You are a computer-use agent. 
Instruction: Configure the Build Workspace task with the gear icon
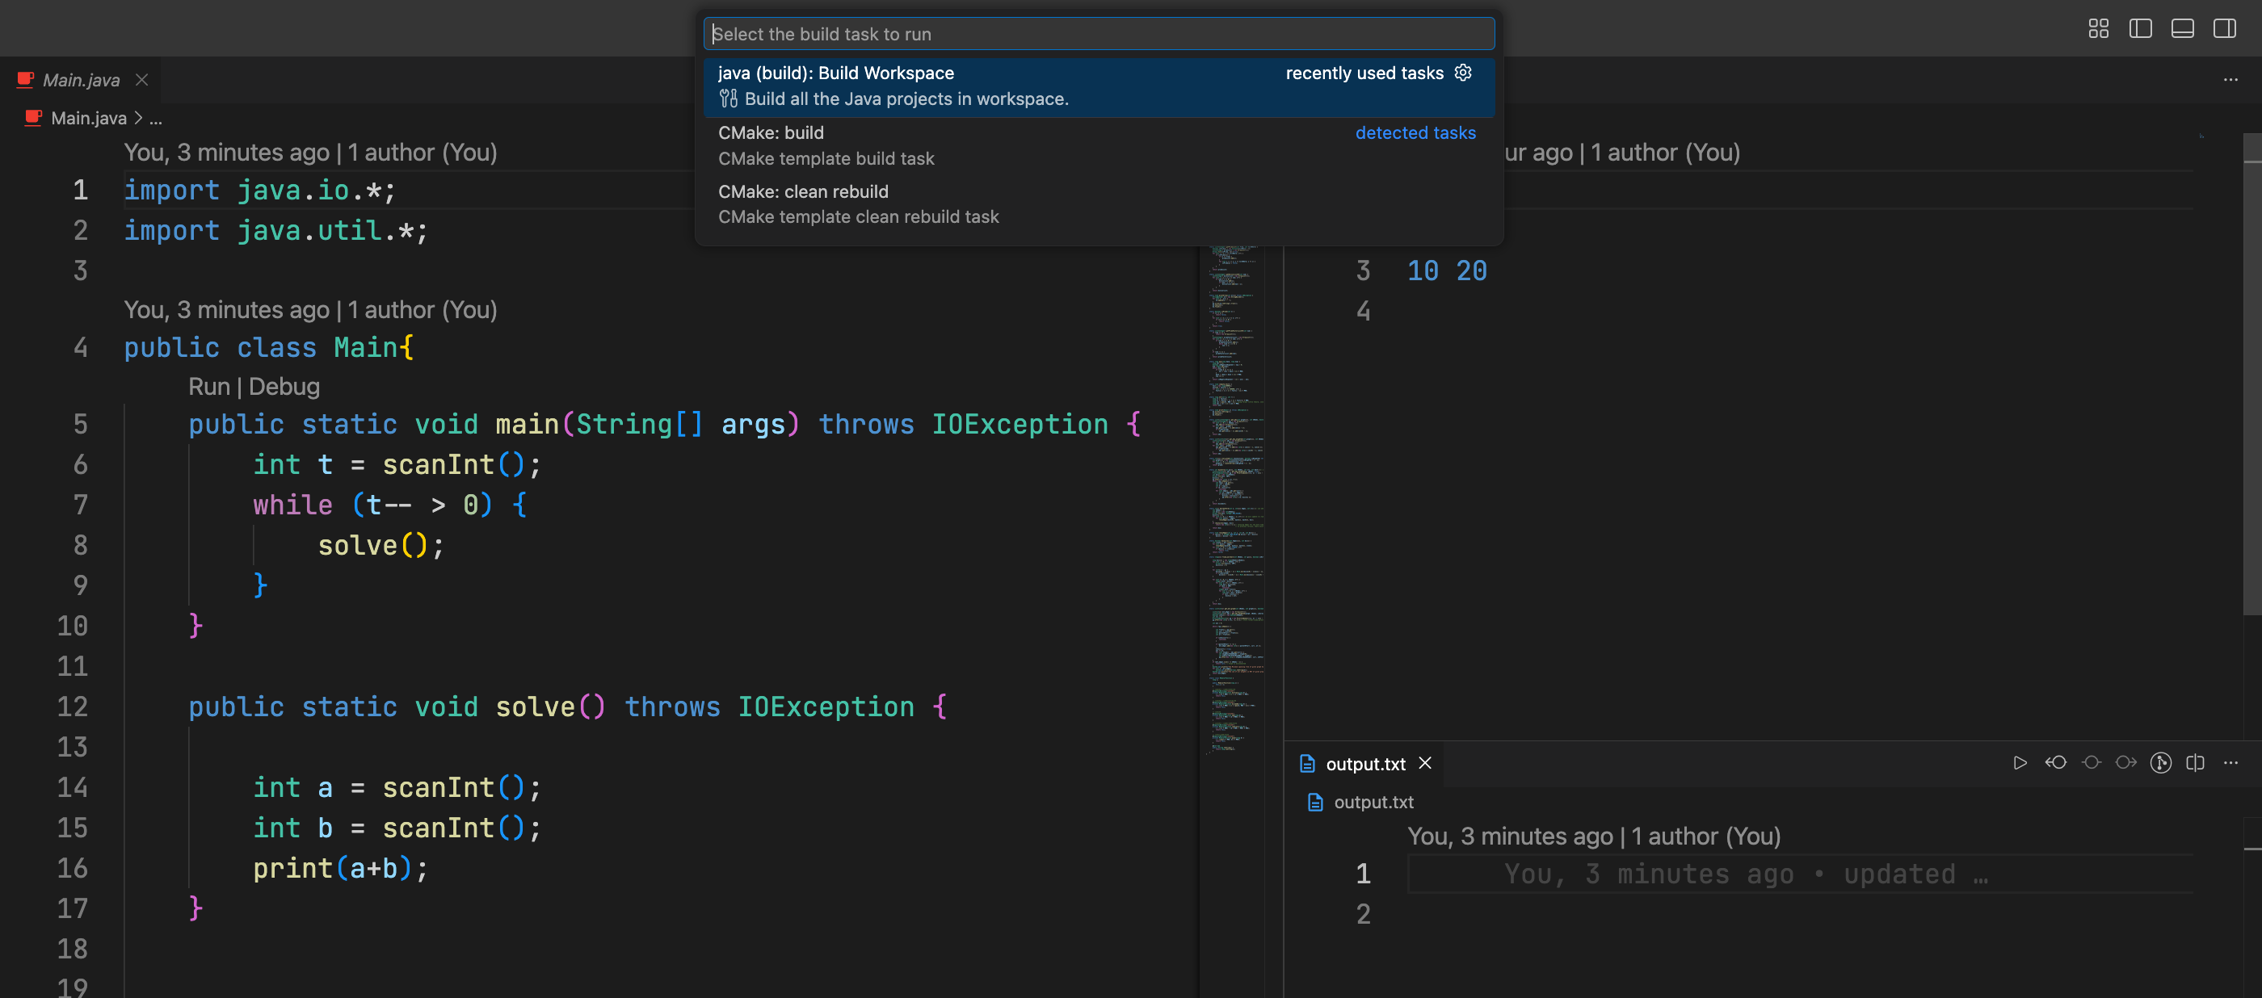1463,73
